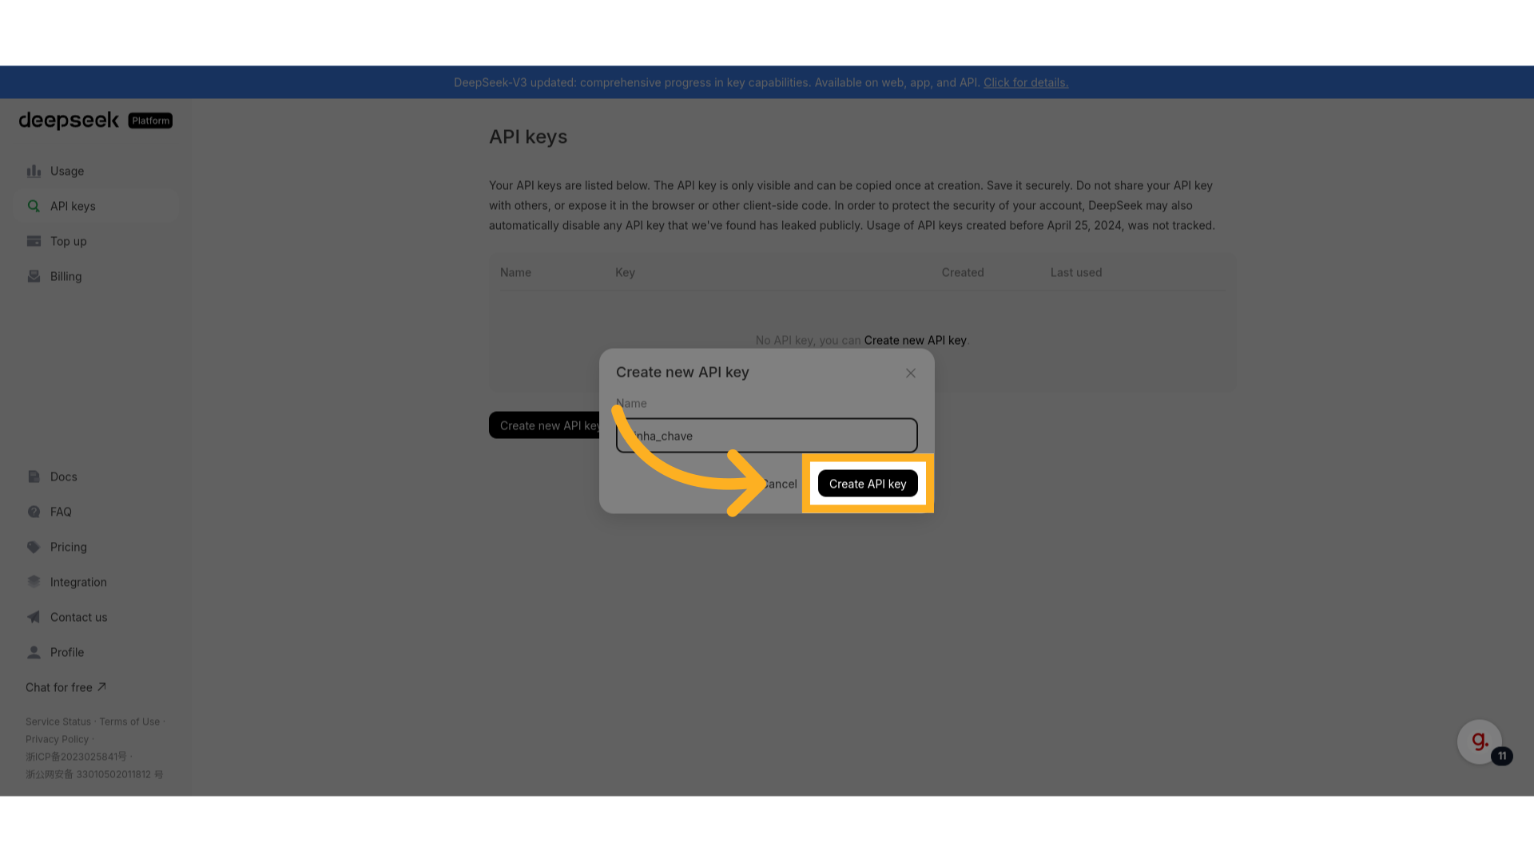Click the Name column header
The height and width of the screenshot is (862, 1534).
[x=515, y=272]
